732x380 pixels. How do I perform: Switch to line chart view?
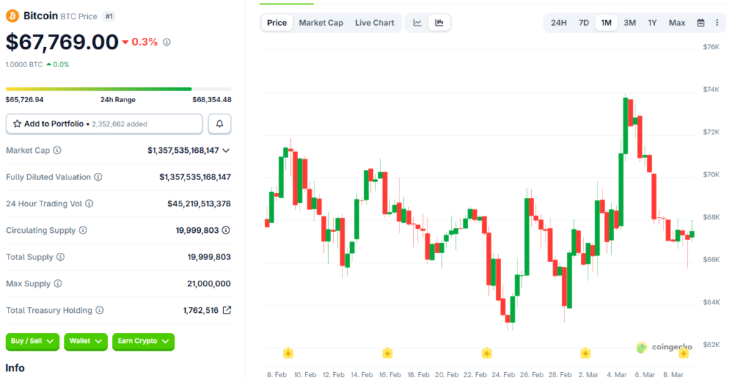417,23
